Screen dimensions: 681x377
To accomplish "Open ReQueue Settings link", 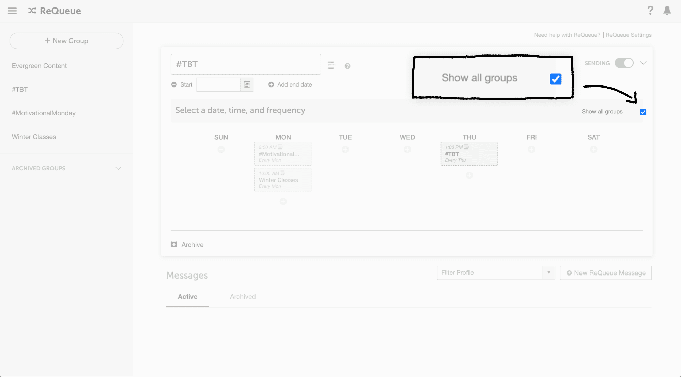I will click(x=629, y=35).
